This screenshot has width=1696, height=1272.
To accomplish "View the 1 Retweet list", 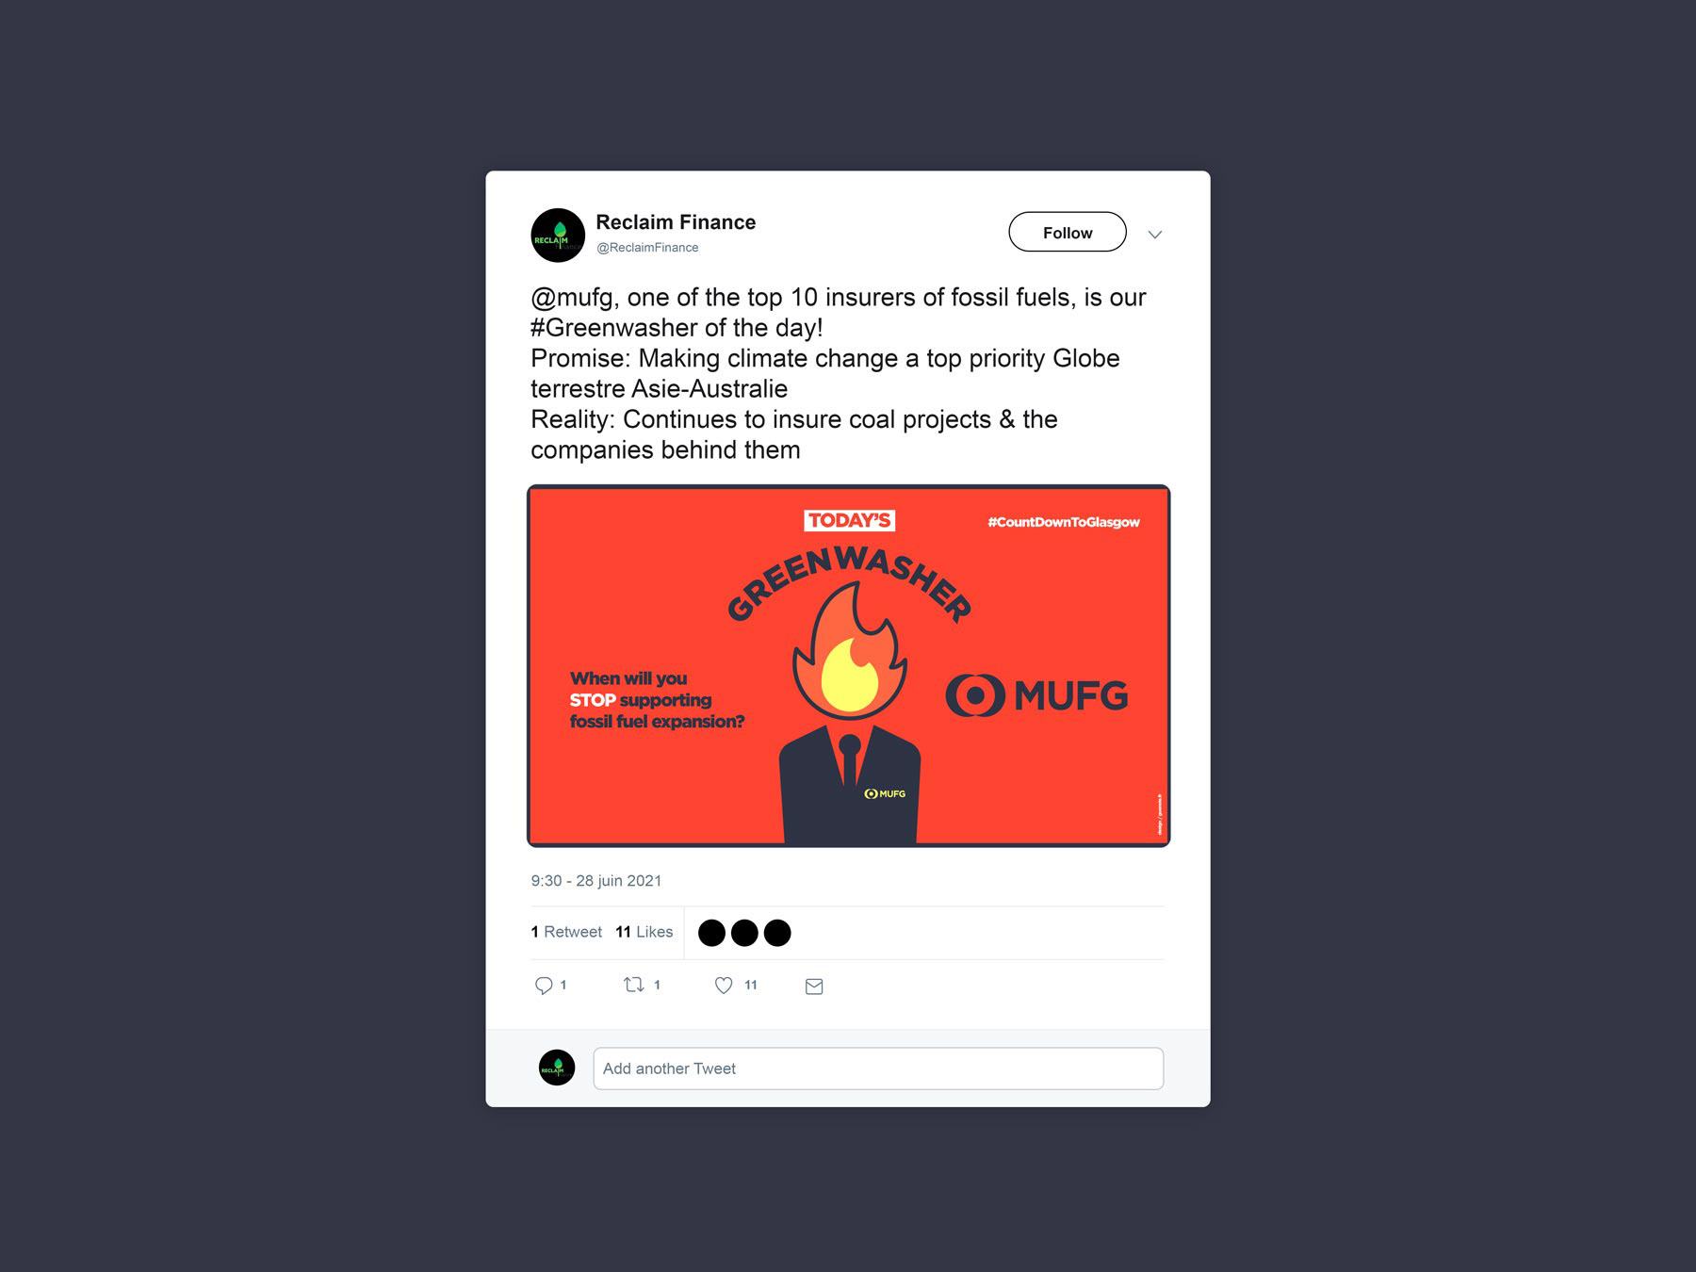I will click(x=566, y=932).
